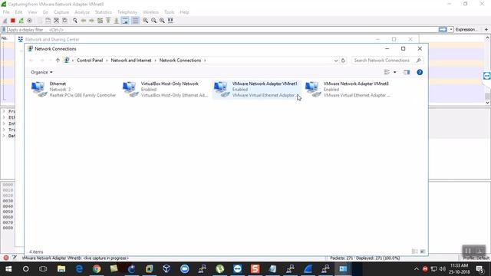Click Network Connections breadcrumb

180,61
